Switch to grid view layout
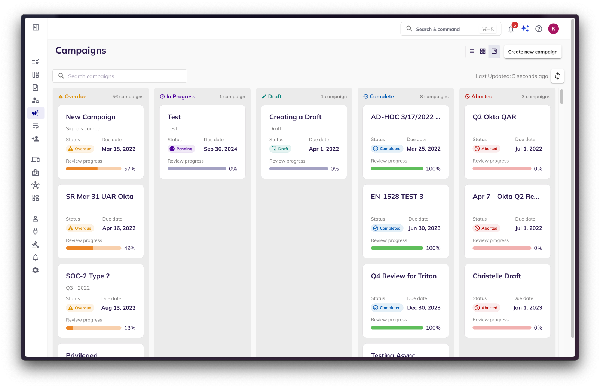This screenshot has width=600, height=388. (483, 51)
